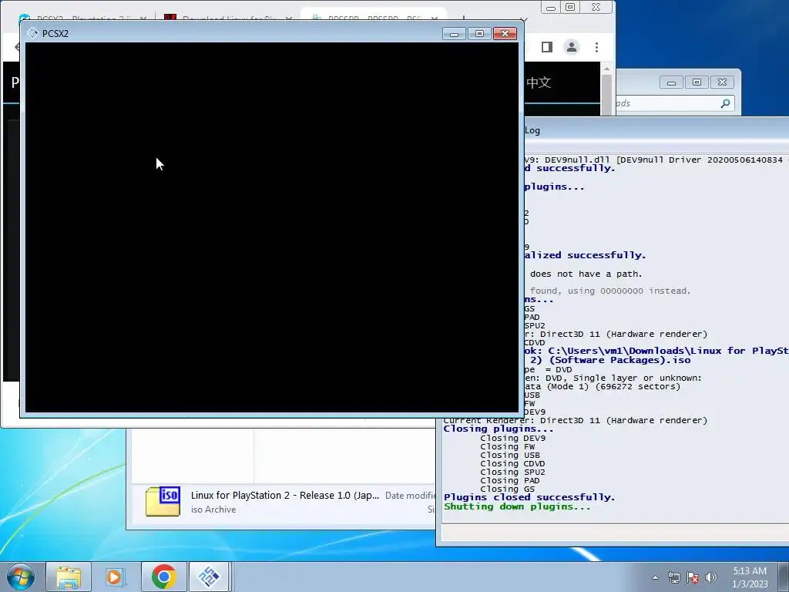This screenshot has height=592, width=789.
Task: Click the 'Closing GS' log line
Action: [507, 489]
